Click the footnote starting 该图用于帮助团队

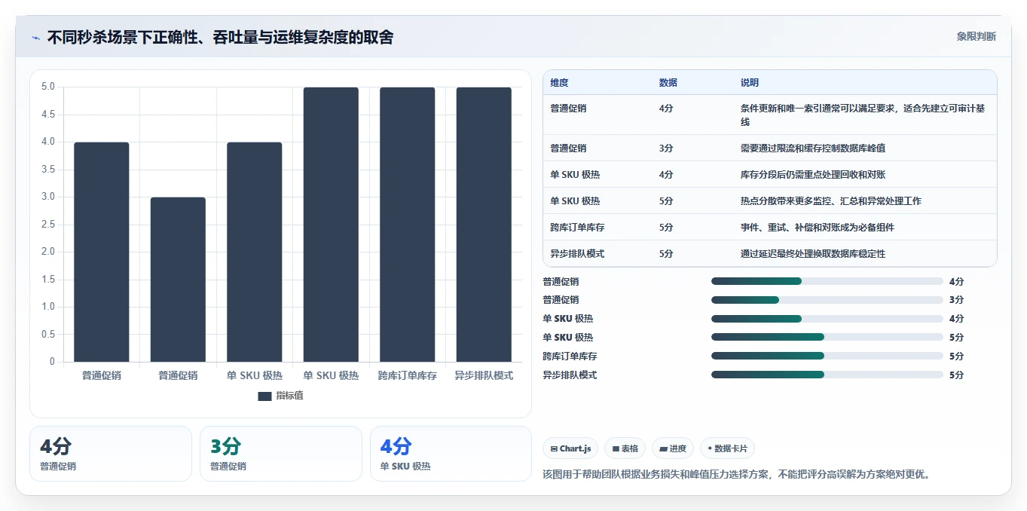point(737,475)
